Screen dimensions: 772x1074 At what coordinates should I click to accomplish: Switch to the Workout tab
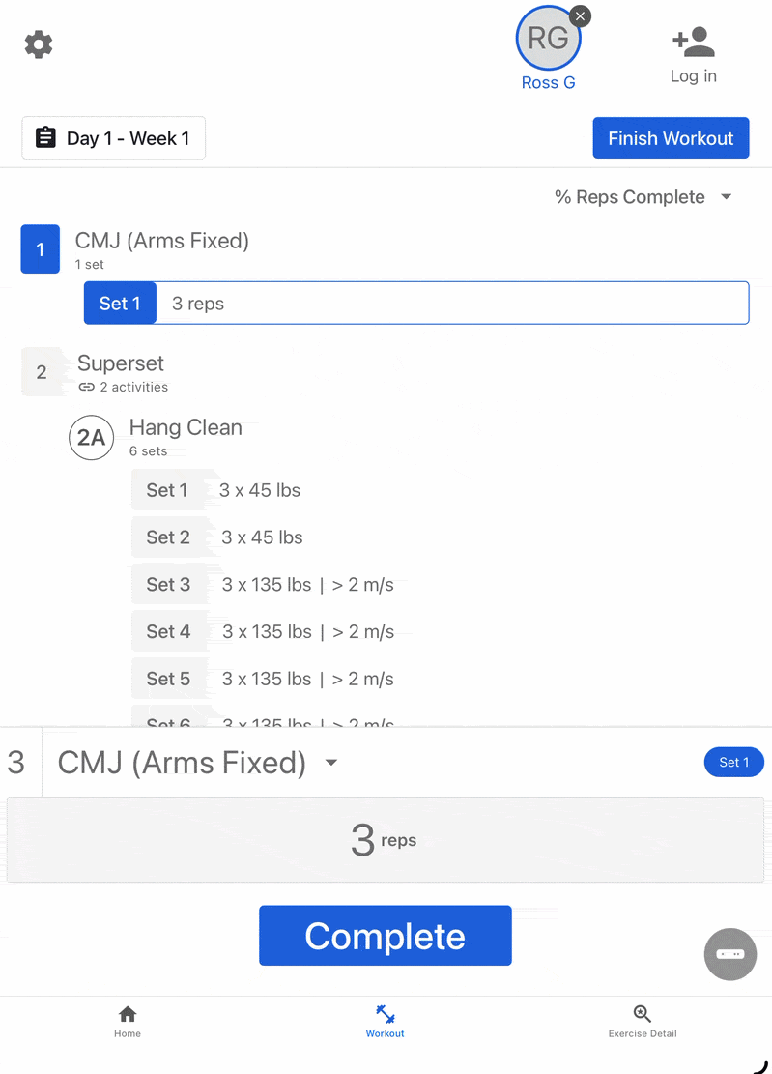click(386, 1021)
